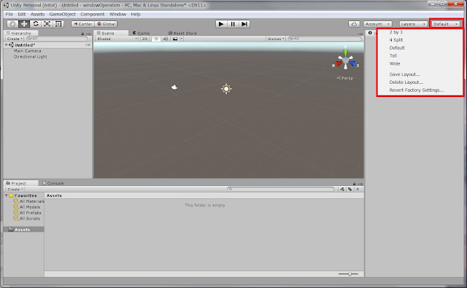
Task: Open the Cloud services icon
Action: (354, 24)
